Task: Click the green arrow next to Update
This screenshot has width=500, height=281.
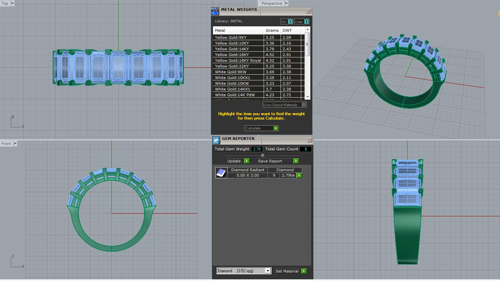Action: (247, 161)
